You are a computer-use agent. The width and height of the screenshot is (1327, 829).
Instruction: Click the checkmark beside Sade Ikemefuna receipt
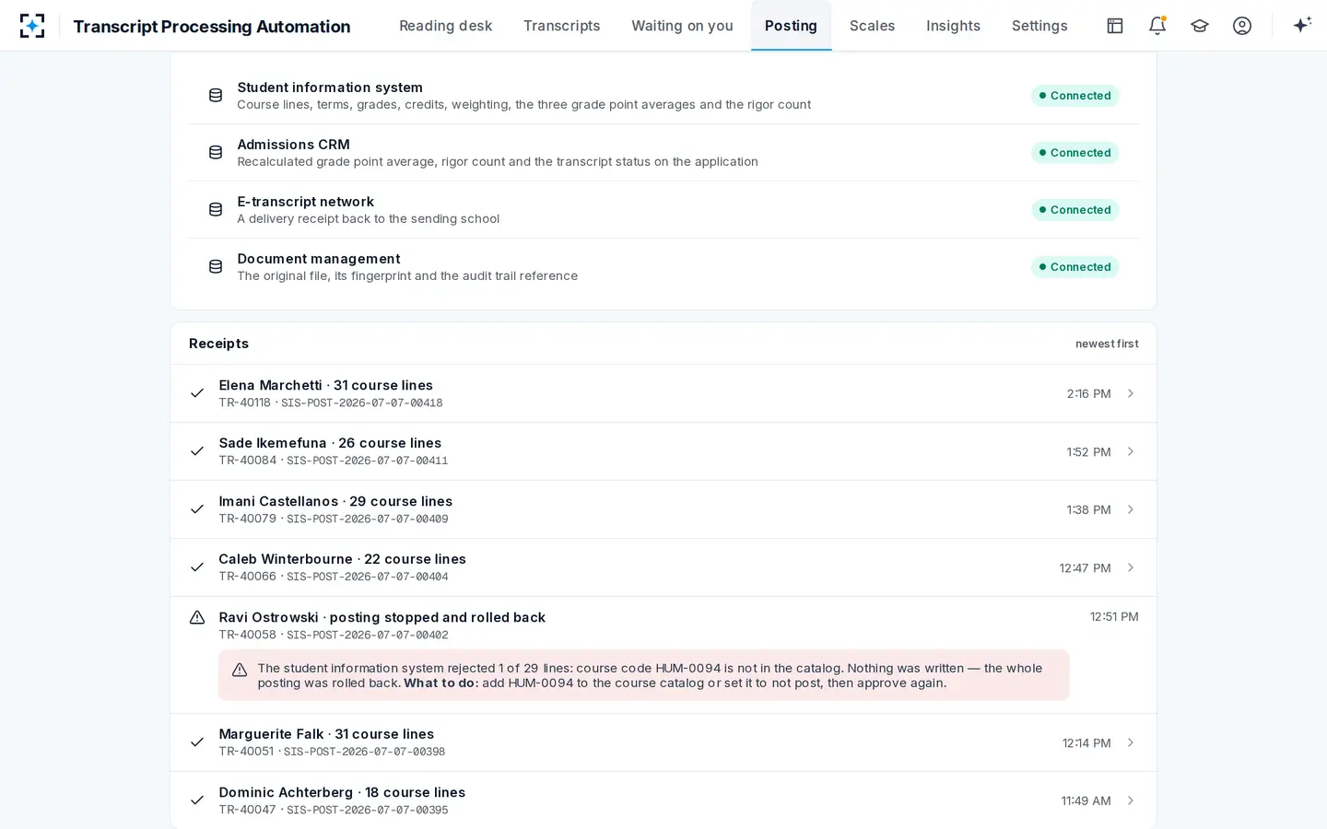[197, 451]
